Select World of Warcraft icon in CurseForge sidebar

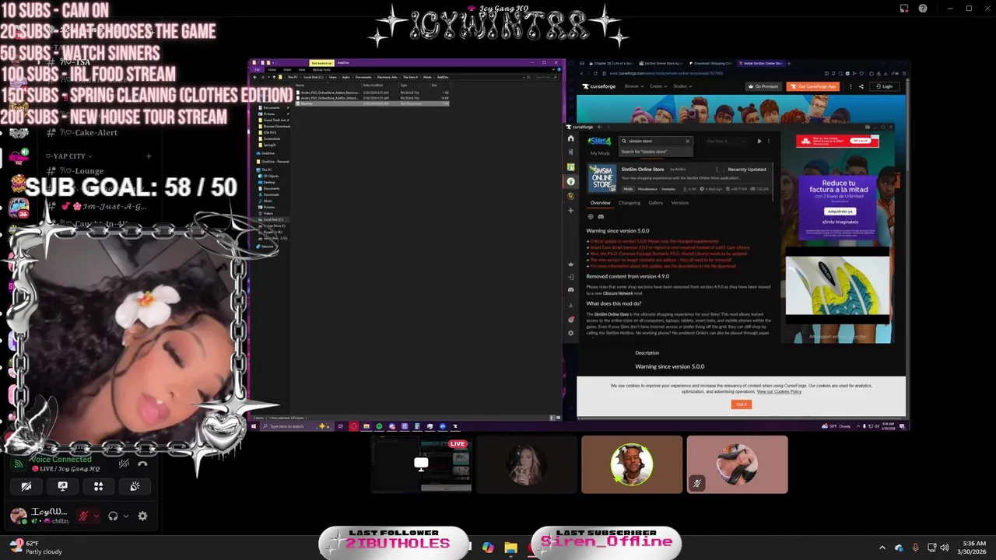(x=571, y=196)
